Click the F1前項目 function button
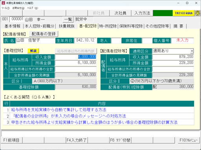This screenshot has width=201, height=150. [x=11, y=140]
